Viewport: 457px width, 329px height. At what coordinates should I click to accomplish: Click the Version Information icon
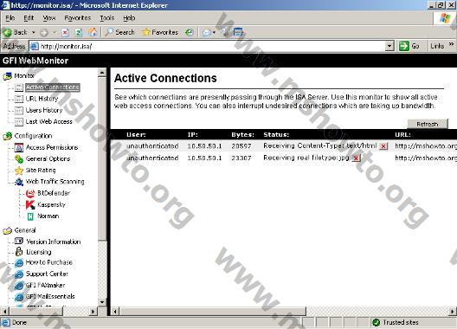pos(19,241)
